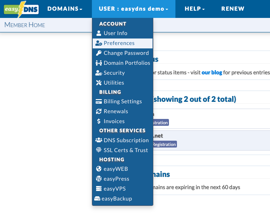Image resolution: width=270 pixels, height=215 pixels.
Task: Click the Change Password key icon
Action: coord(99,53)
